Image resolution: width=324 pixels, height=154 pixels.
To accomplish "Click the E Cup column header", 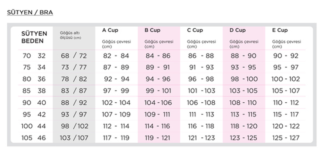I will coord(280,30).
